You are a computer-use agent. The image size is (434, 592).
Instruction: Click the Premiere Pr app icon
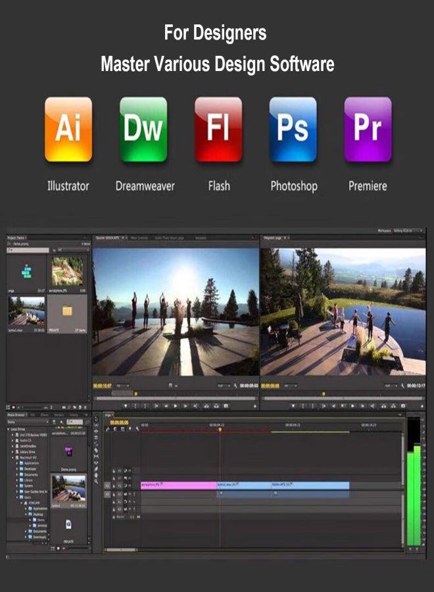(x=368, y=129)
